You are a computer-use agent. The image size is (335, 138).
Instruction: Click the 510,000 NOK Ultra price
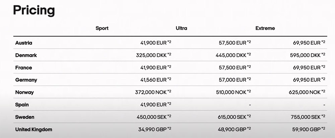click(231, 92)
